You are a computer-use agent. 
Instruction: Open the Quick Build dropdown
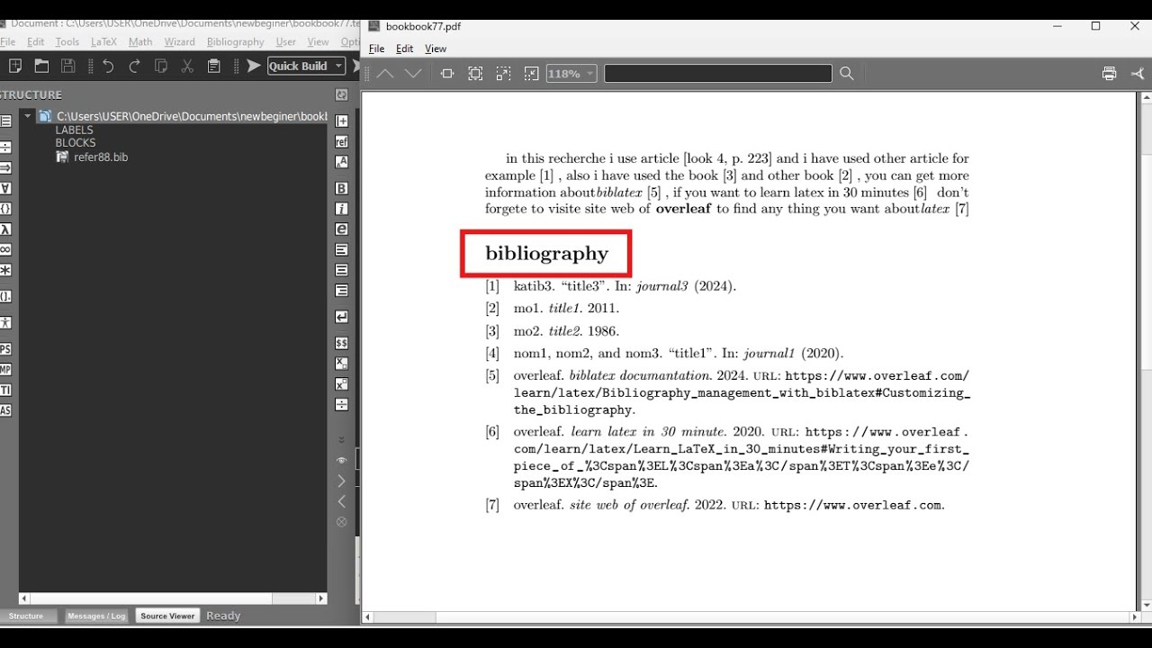pyautogui.click(x=338, y=66)
